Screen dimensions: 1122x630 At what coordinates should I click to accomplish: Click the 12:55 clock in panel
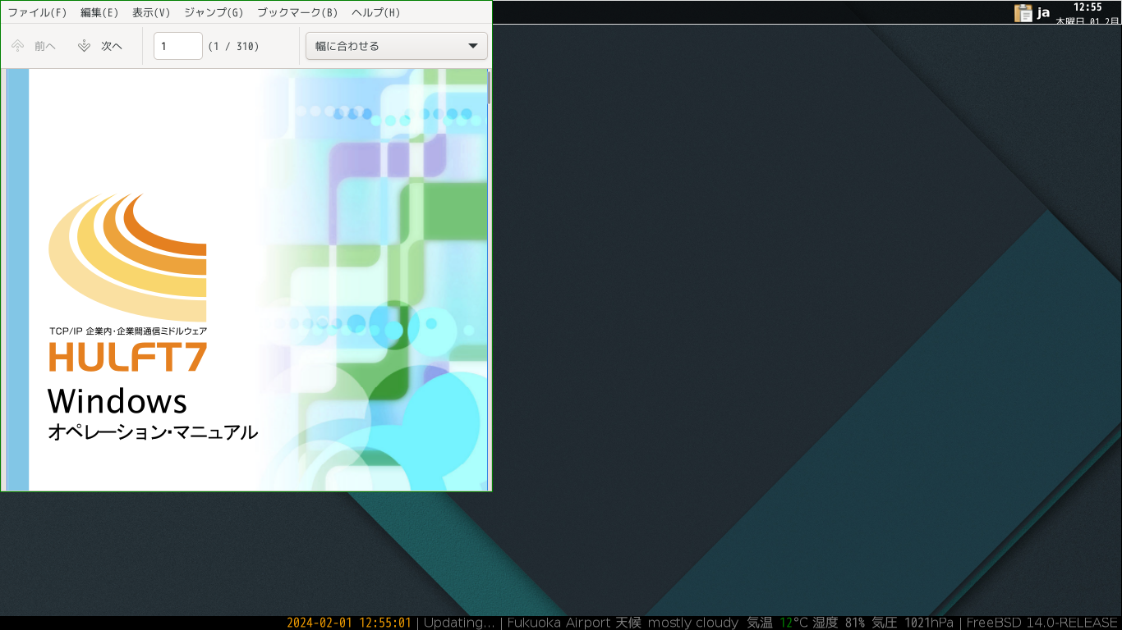1088,7
